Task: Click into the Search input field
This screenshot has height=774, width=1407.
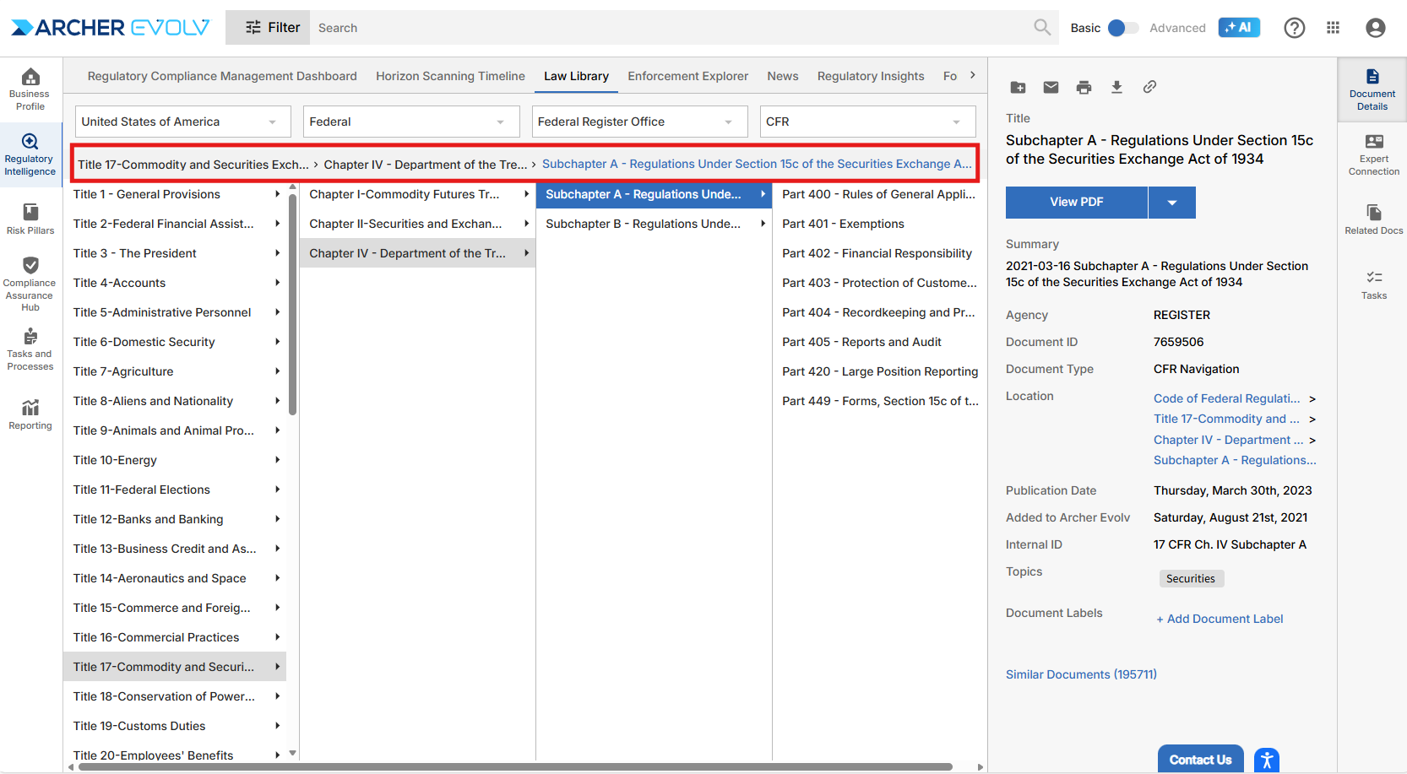Action: point(667,28)
